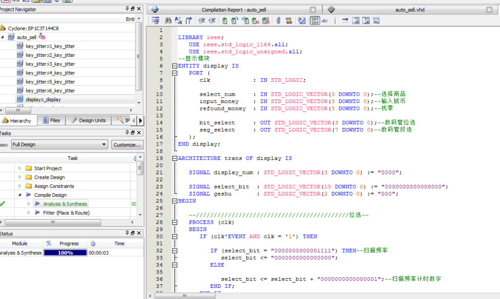Collapse the Compile Design task group
The width and height of the screenshot is (500, 299).
click(x=20, y=195)
